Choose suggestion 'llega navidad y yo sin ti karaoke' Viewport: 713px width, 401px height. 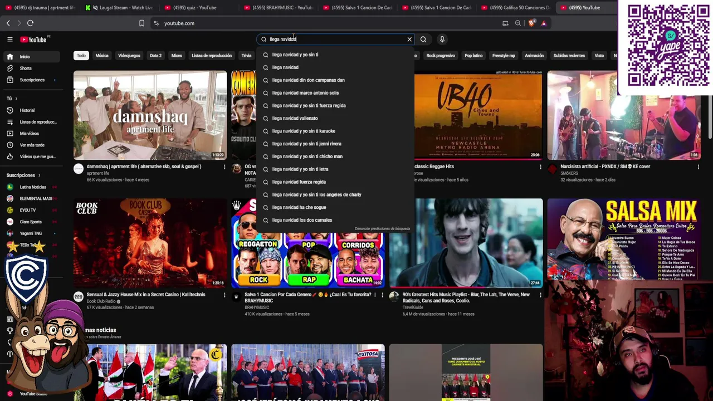[x=335, y=131]
